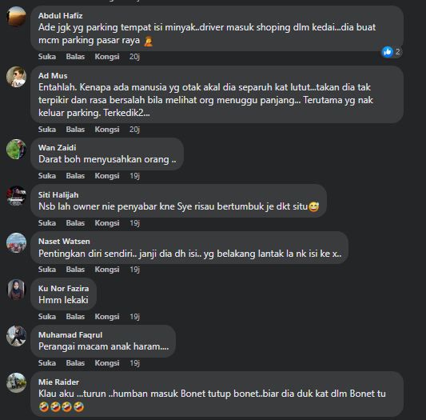Open Naset Watsen's name link
Screen dimensions: 426x420
[64, 242]
